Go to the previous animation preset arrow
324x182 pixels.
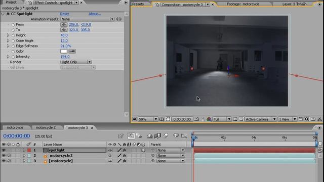(x=117, y=19)
